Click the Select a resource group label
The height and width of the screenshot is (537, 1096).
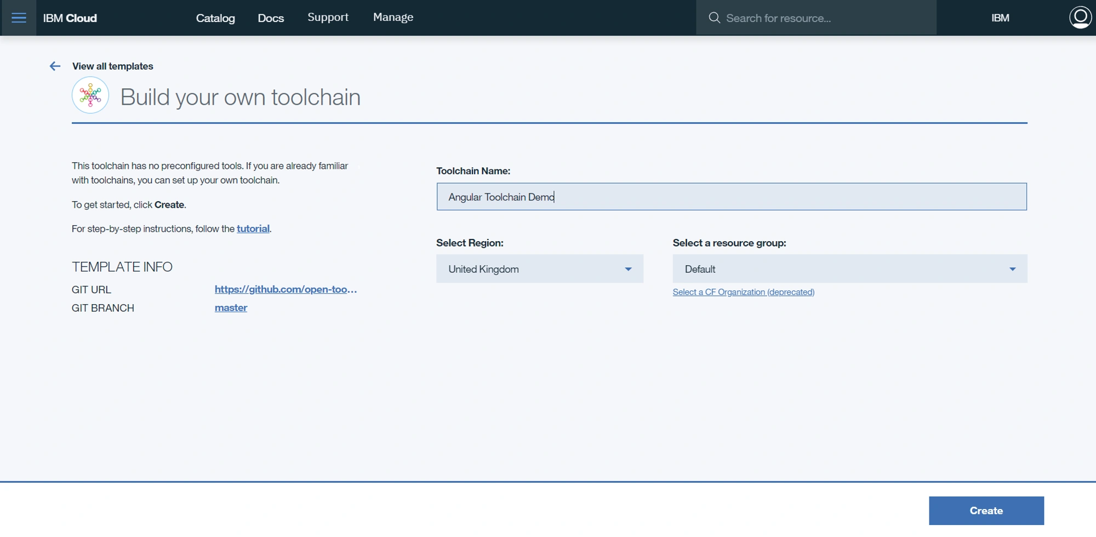729,243
